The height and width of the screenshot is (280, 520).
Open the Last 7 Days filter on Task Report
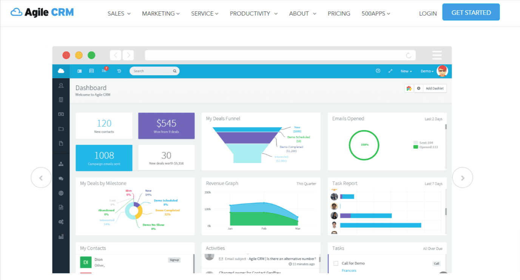click(433, 184)
